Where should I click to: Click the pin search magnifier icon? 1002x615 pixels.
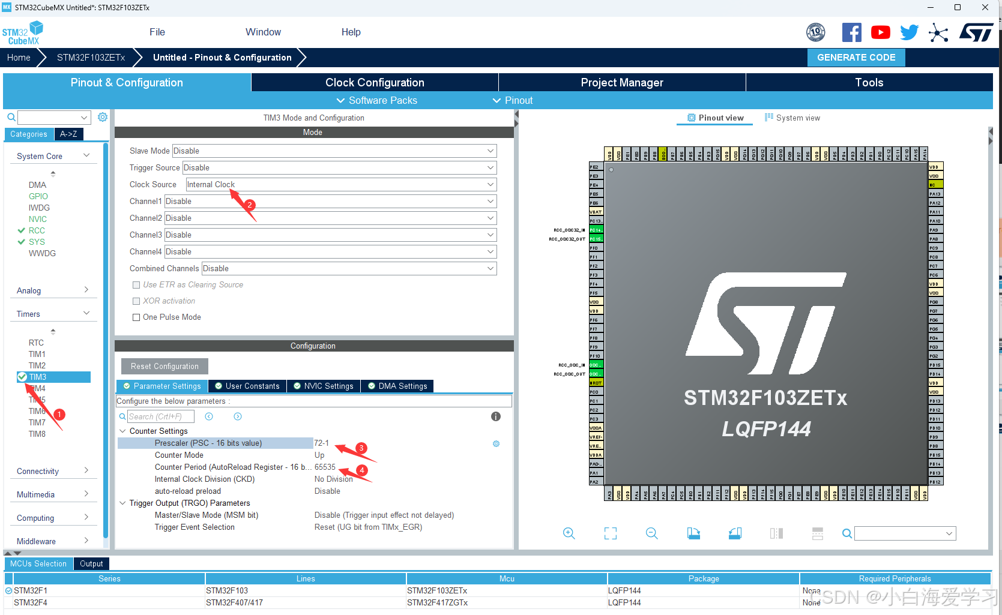pyautogui.click(x=847, y=533)
